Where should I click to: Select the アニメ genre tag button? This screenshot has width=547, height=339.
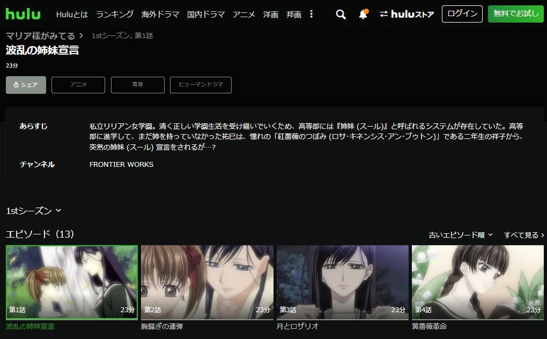click(78, 85)
